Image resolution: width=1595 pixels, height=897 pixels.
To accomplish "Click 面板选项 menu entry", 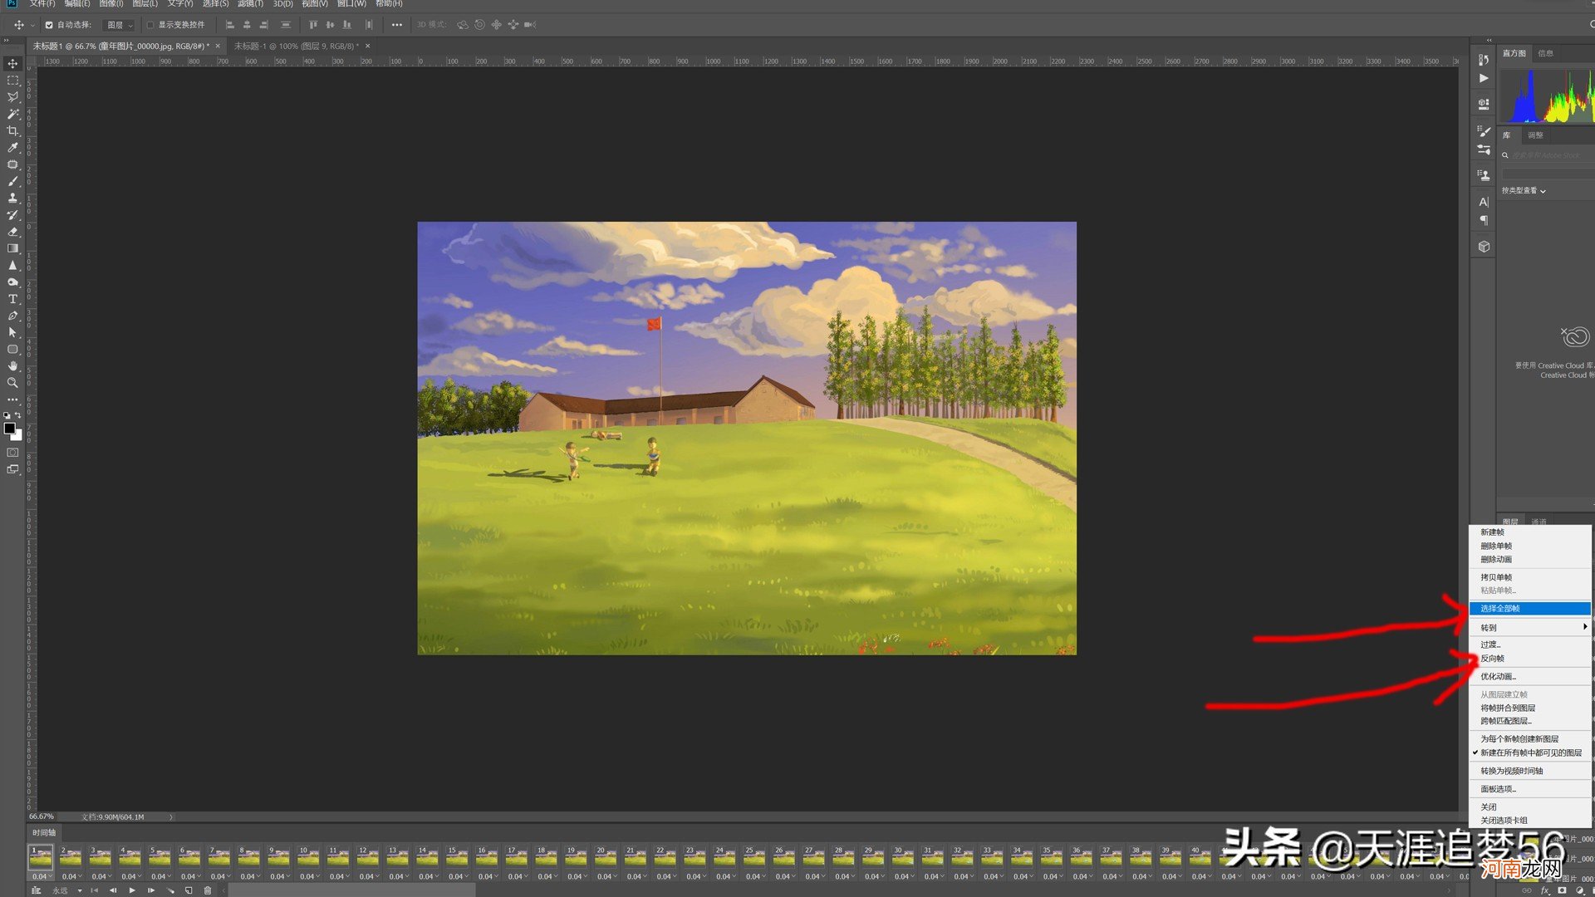I will [x=1530, y=789].
